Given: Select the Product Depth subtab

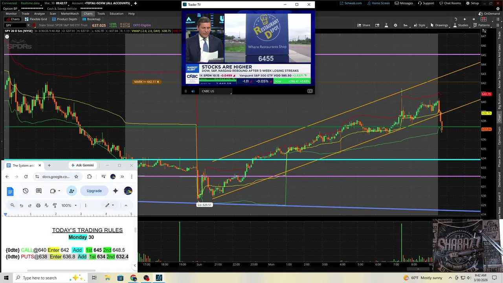Looking at the screenshot, I should [x=64, y=19].
